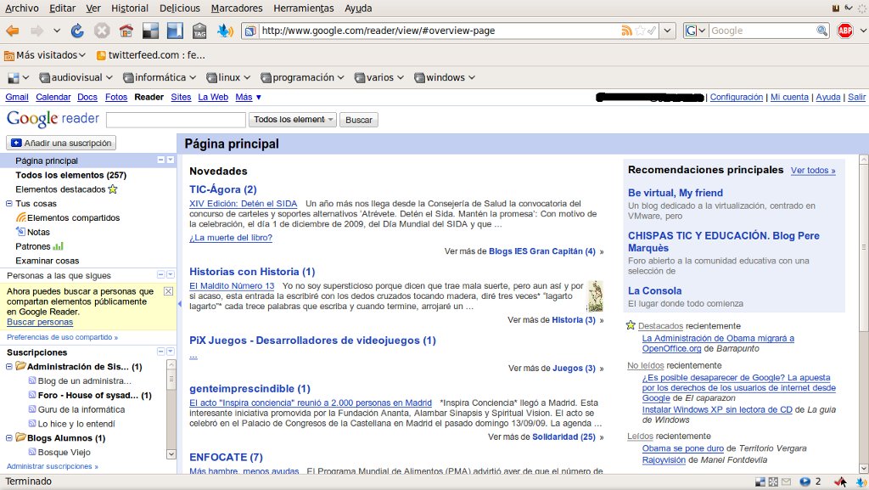Click the Firefox home icon
The width and height of the screenshot is (869, 490).
click(x=126, y=31)
